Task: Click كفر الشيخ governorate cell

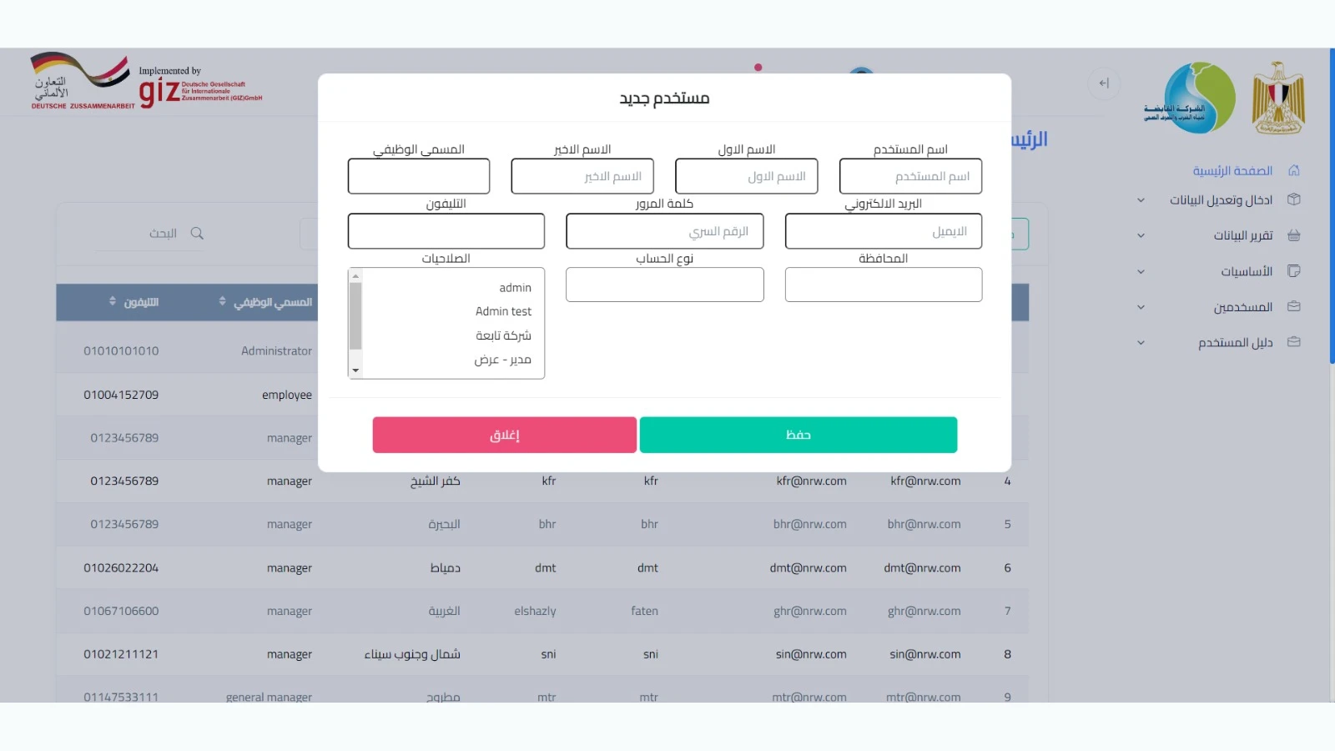Action: (x=436, y=481)
